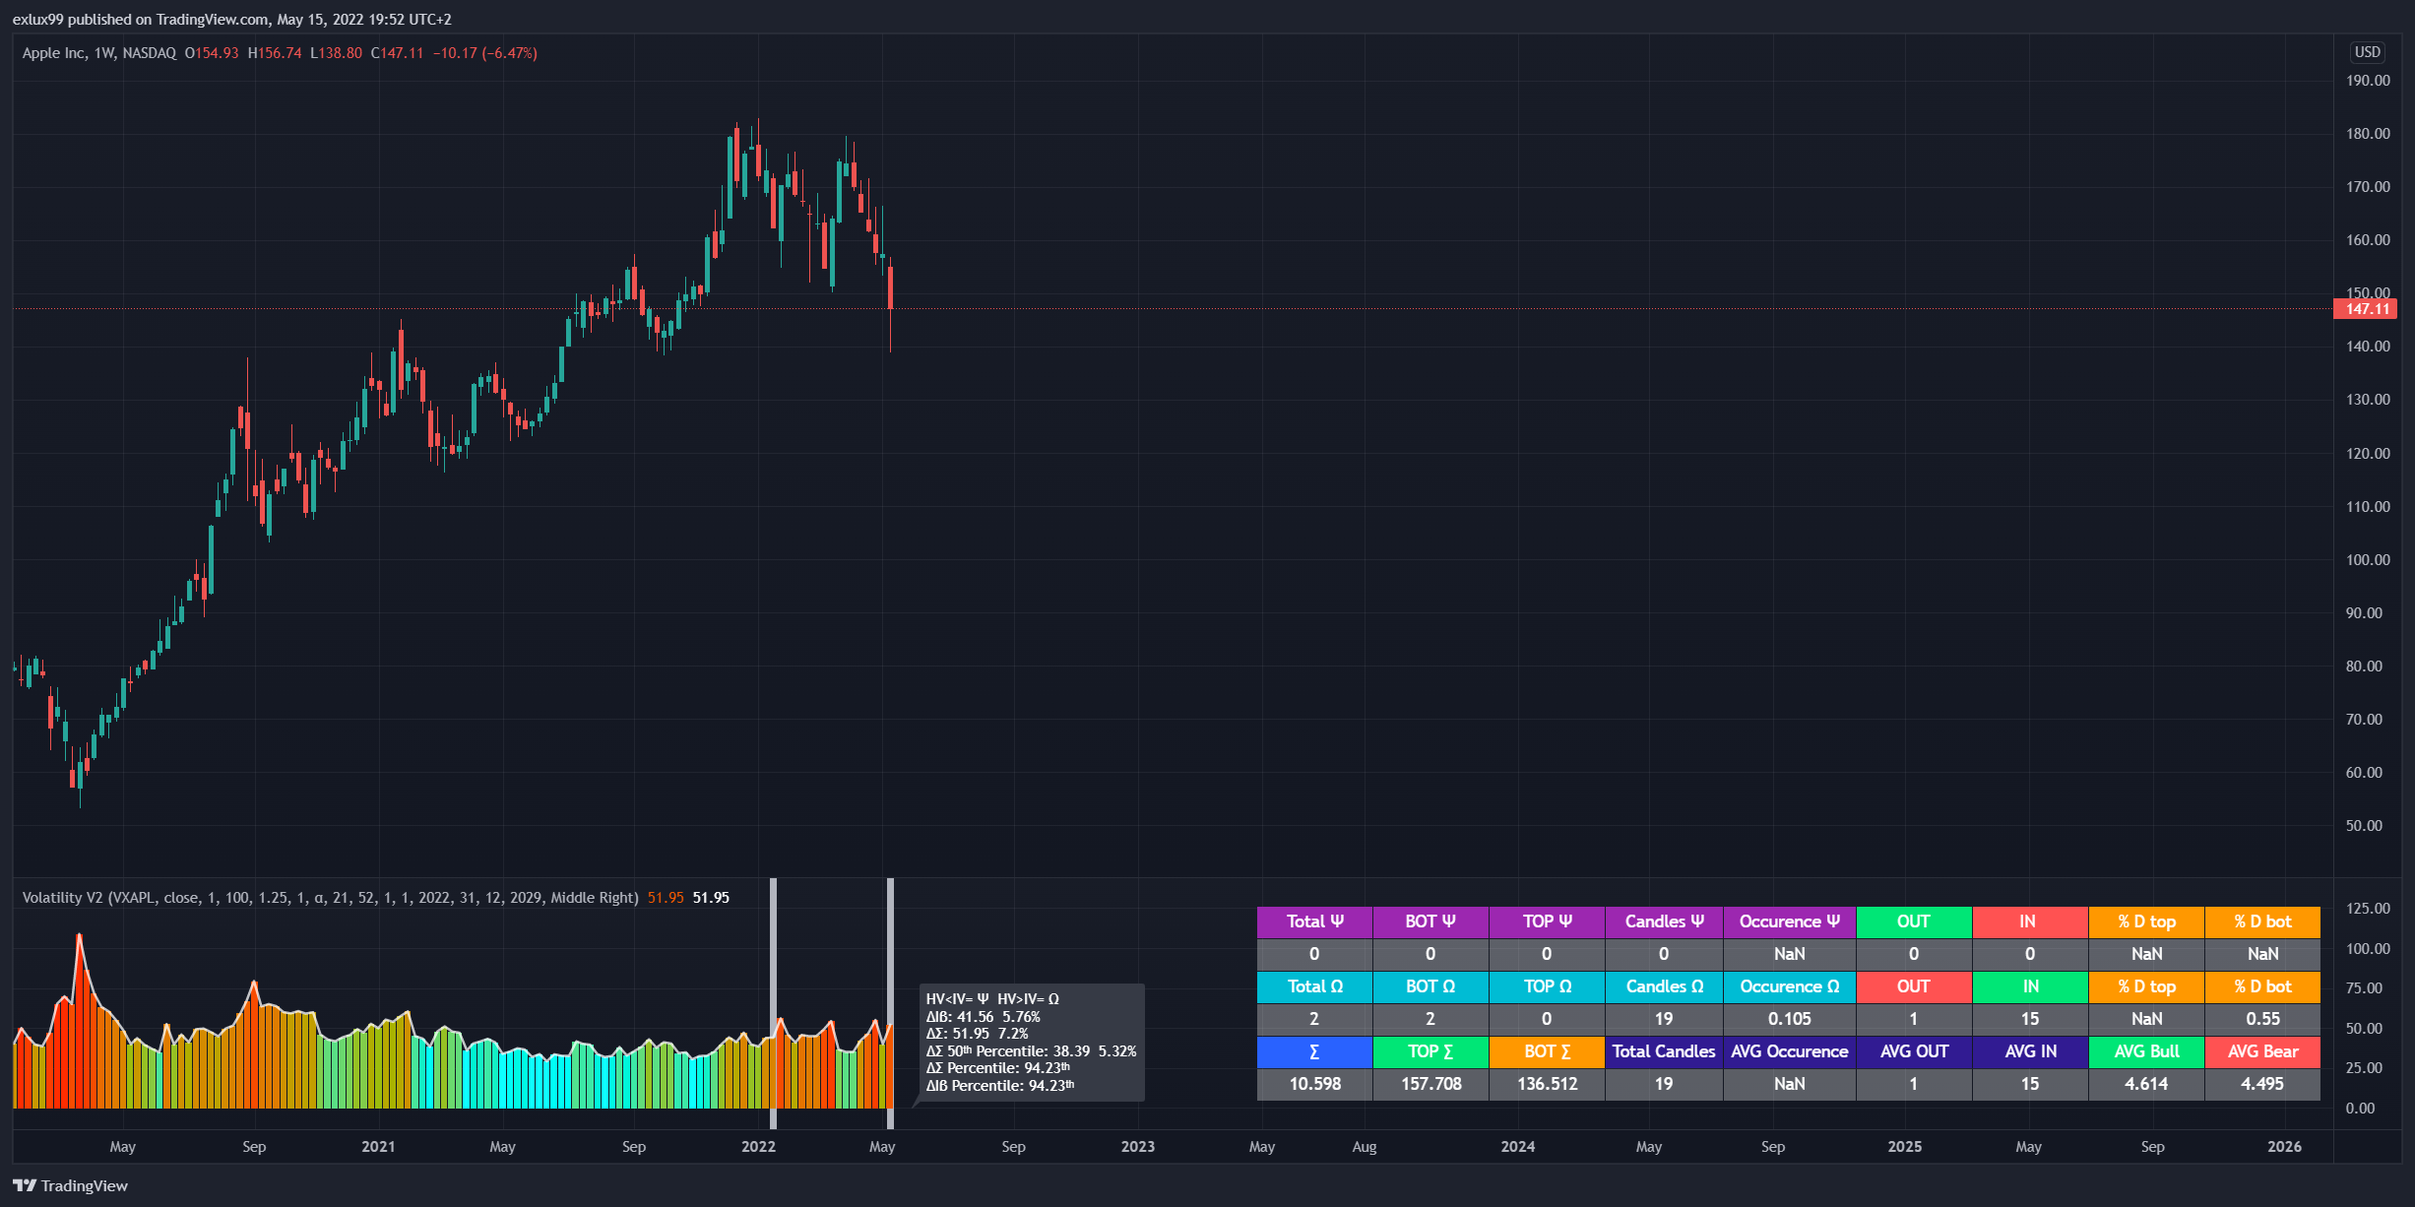Click the C147.11 close price value
2415x1207 pixels.
(397, 53)
